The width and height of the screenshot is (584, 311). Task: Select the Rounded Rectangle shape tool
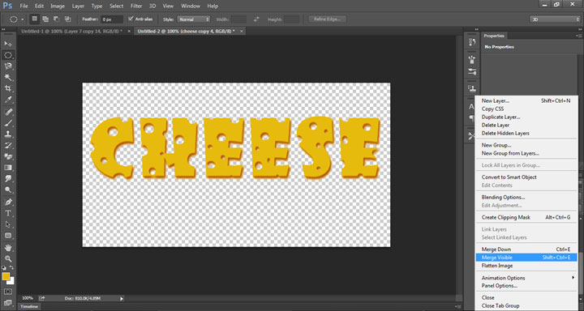(x=8, y=236)
